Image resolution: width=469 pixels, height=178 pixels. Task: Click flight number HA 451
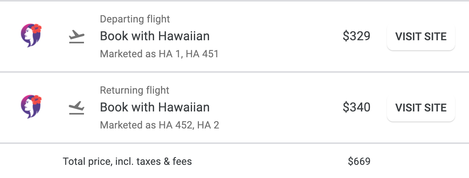[x=202, y=54]
